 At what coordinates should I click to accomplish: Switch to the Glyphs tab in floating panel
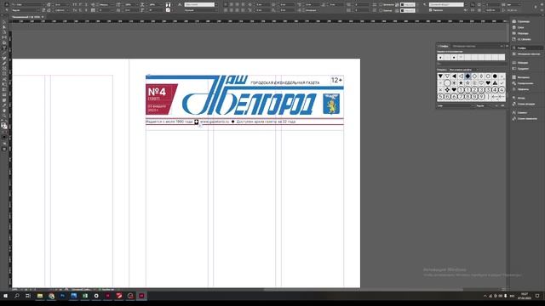(x=443, y=46)
